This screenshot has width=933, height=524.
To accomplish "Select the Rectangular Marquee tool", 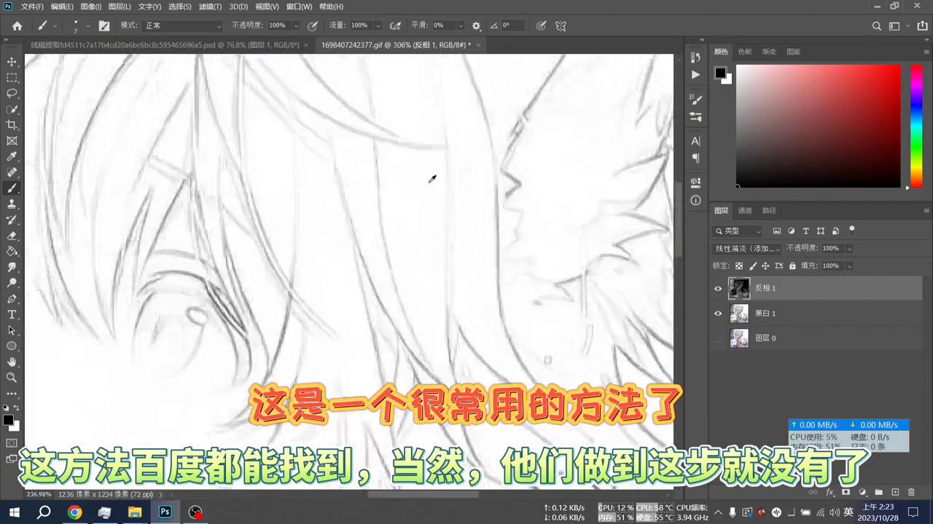I will point(12,78).
